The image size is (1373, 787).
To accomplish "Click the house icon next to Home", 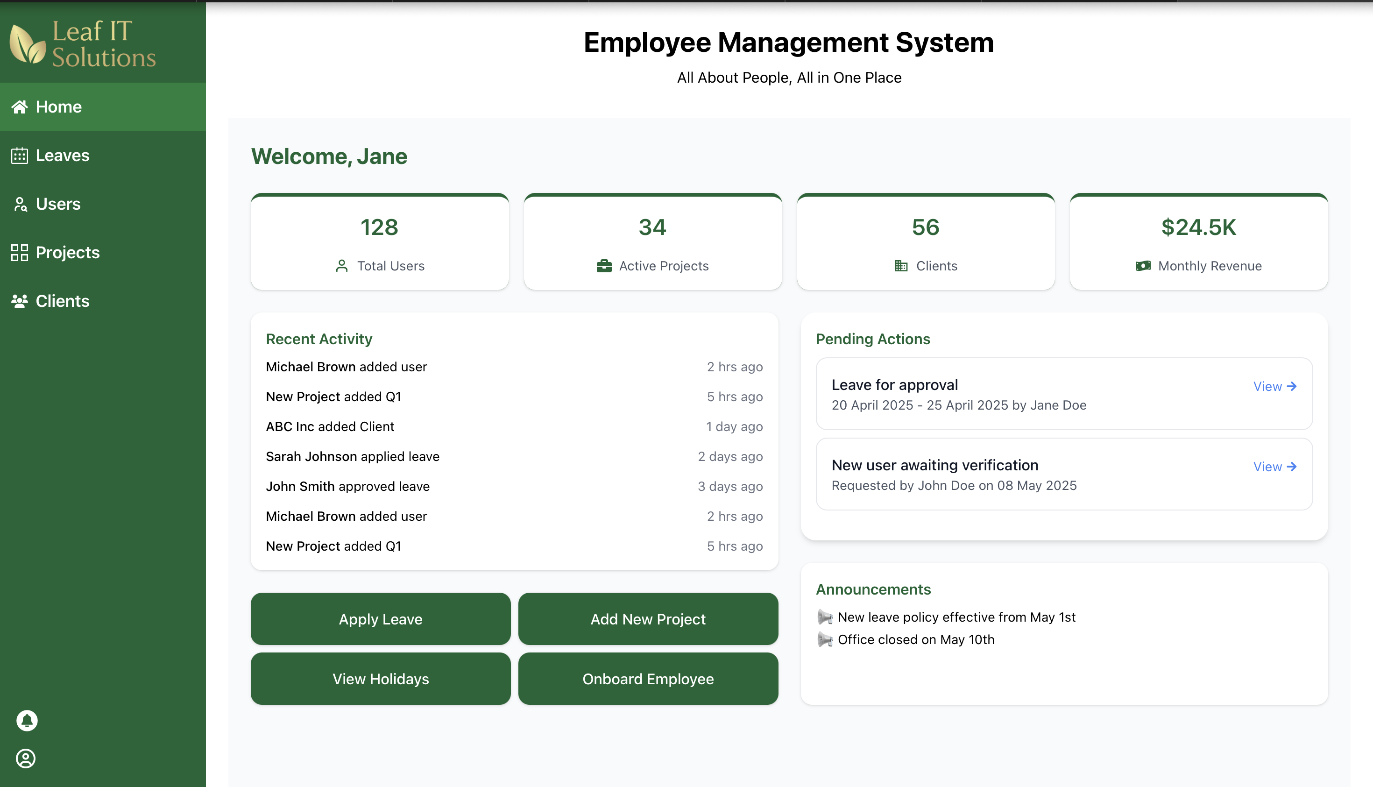I will click(20, 107).
